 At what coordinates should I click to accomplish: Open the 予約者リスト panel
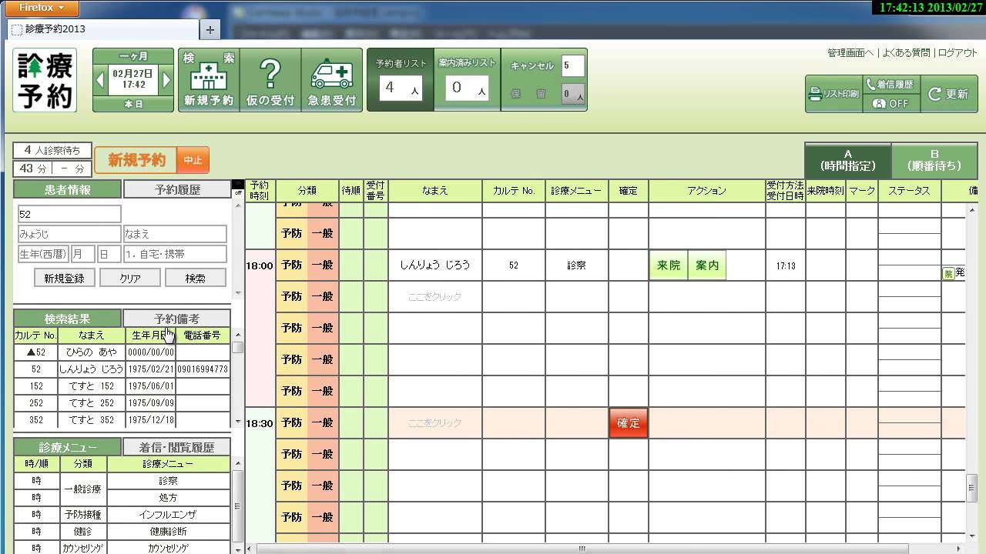[x=401, y=80]
